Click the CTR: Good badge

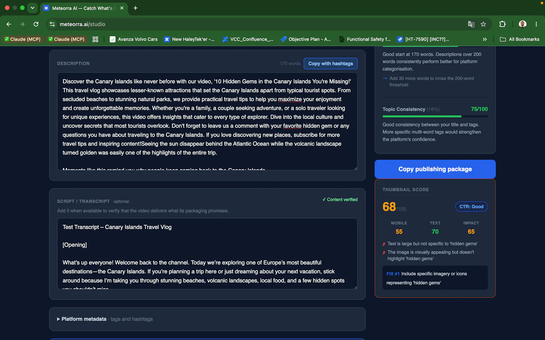coord(471,206)
